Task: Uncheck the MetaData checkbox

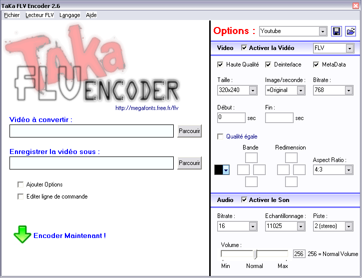Action: (x=316, y=64)
